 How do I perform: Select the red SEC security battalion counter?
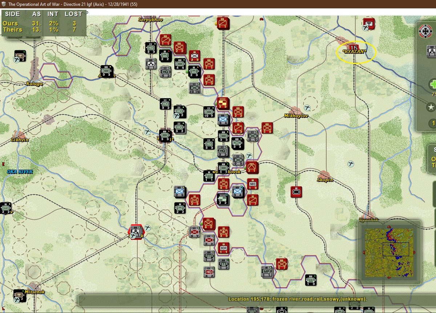tap(253, 184)
